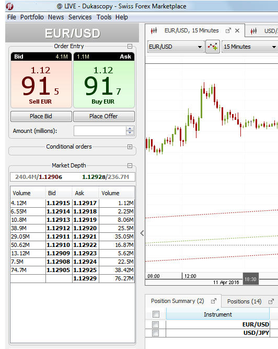Open the News menu
The height and width of the screenshot is (349, 278).
(56, 17)
